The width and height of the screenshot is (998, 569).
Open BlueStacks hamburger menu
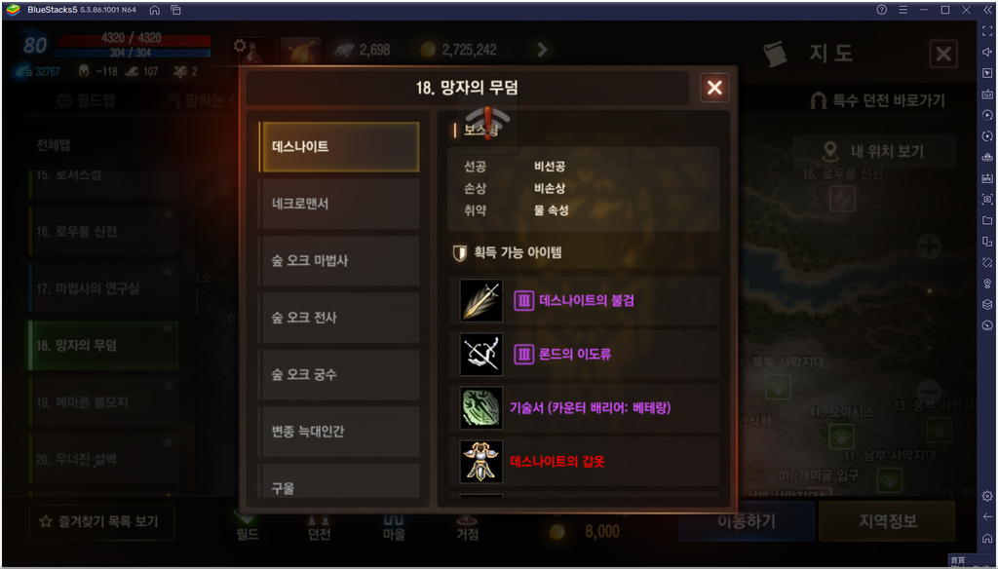pos(902,10)
